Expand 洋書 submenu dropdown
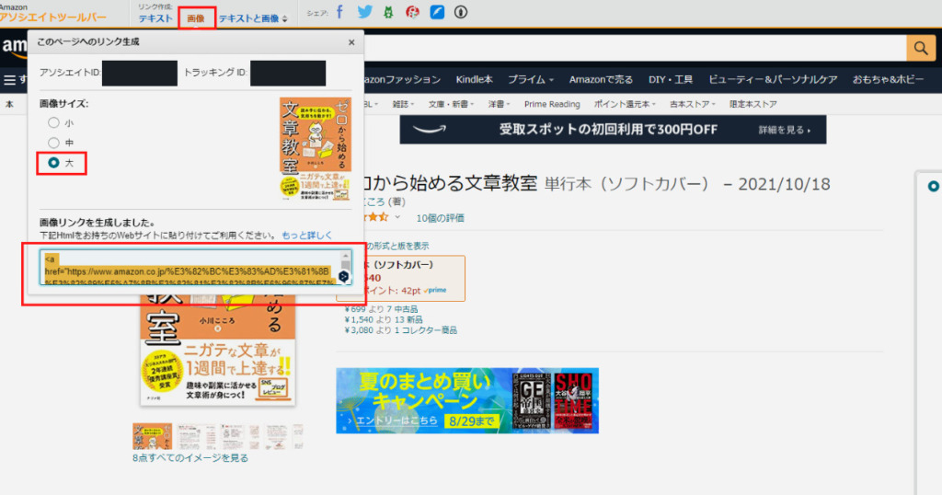 pos(499,104)
